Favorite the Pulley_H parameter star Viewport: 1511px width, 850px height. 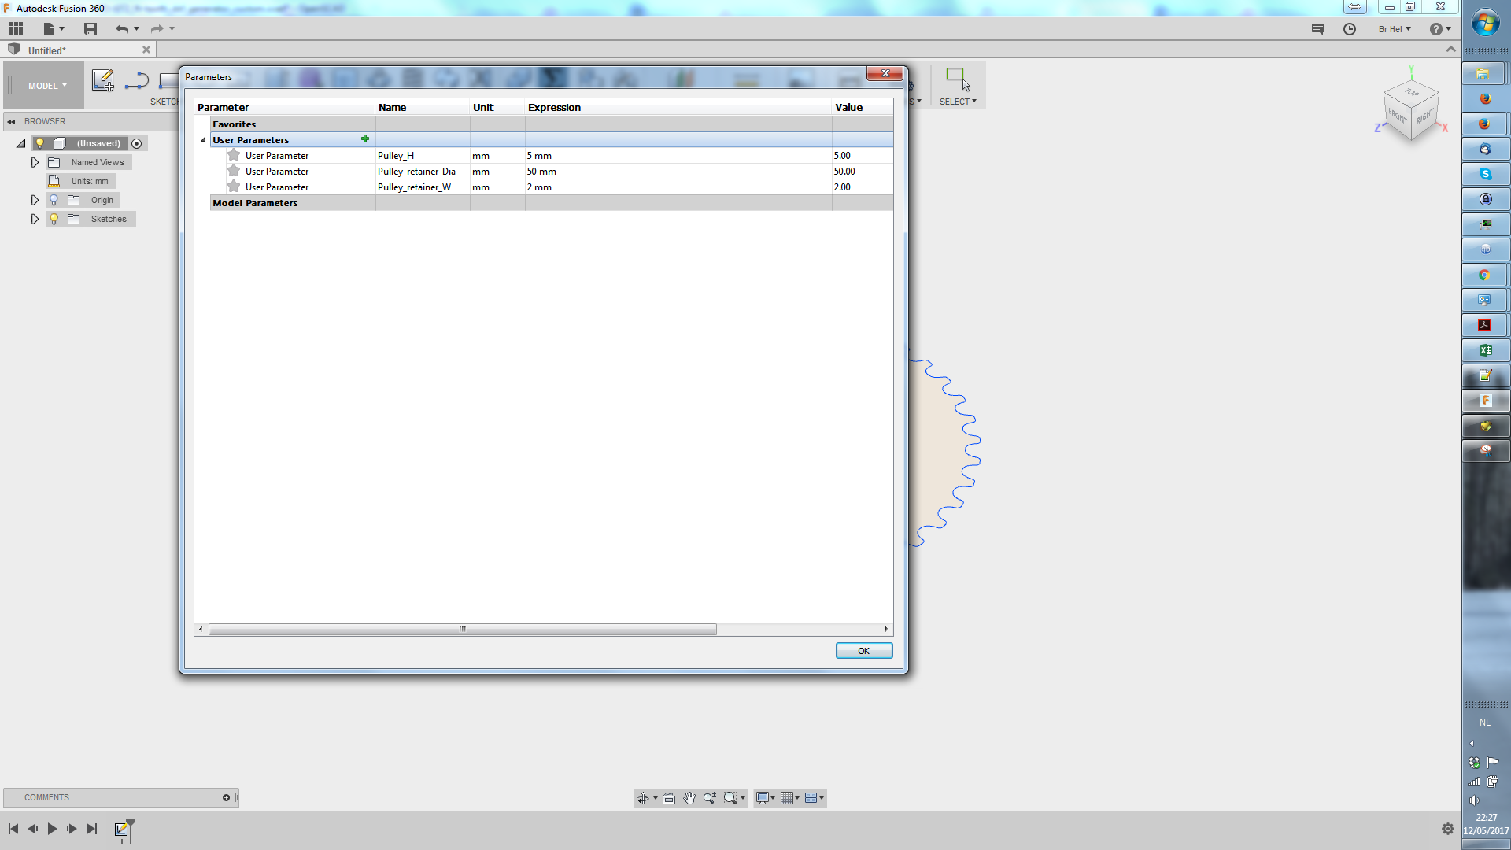click(x=234, y=155)
